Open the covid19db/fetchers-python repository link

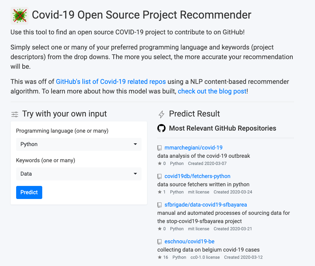pos(197,176)
